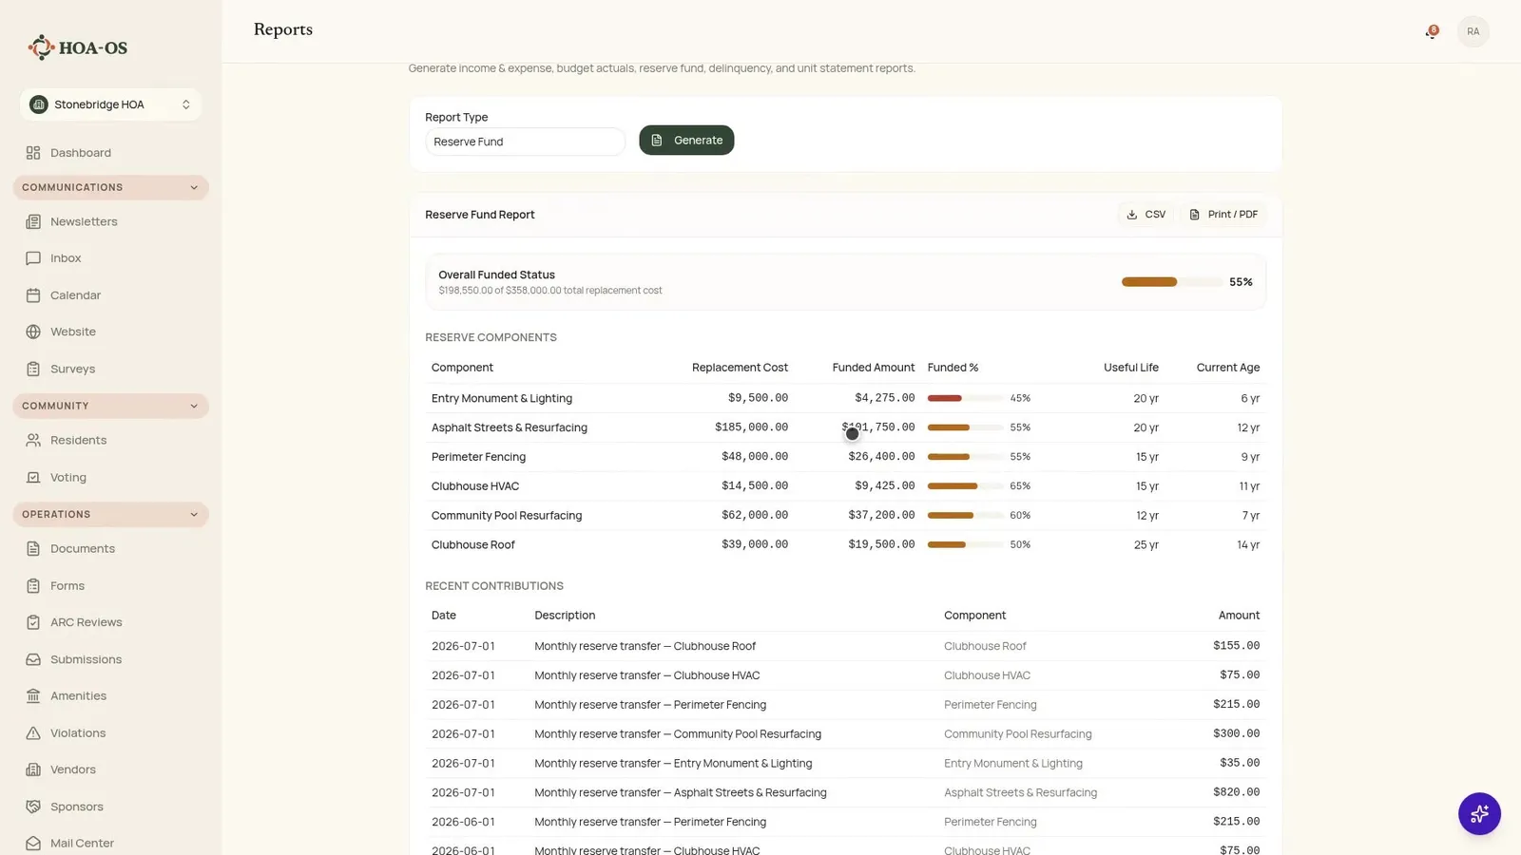Open the RA user avatar menu
The height and width of the screenshot is (855, 1521).
(1473, 31)
